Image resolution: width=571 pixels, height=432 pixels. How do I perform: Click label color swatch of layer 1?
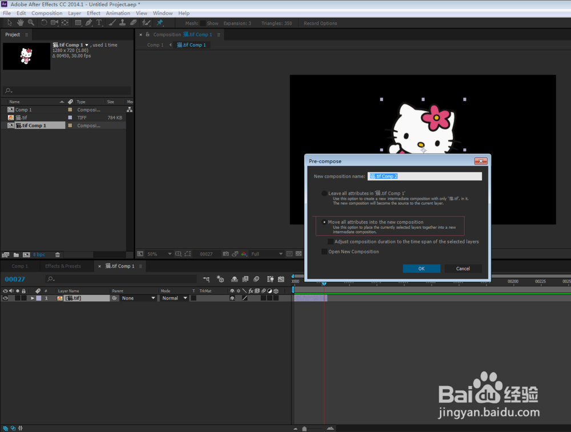[x=39, y=298]
